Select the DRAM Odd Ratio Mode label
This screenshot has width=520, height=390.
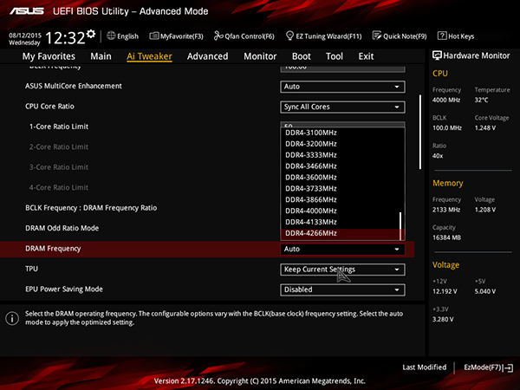click(62, 228)
